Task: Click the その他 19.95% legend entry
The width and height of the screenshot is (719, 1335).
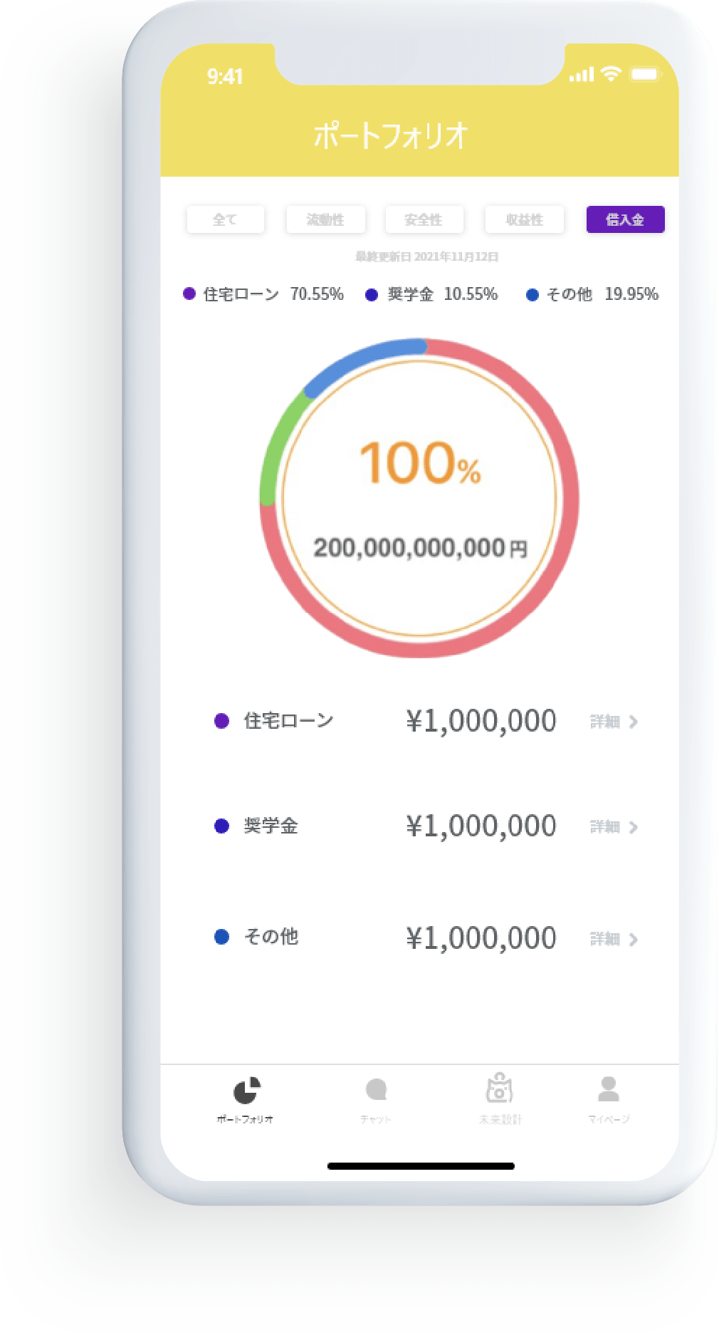Action: click(592, 294)
